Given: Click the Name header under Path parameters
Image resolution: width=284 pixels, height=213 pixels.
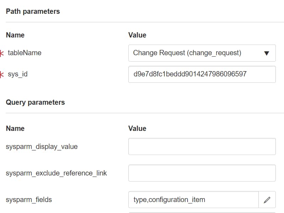Looking at the screenshot, I should pos(15,35).
